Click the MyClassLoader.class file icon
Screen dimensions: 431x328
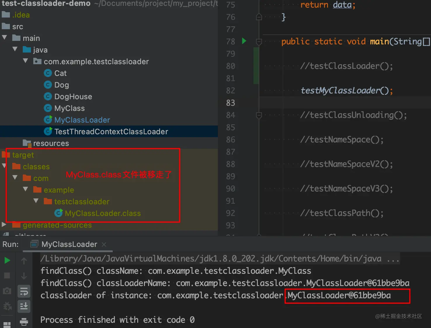point(58,213)
